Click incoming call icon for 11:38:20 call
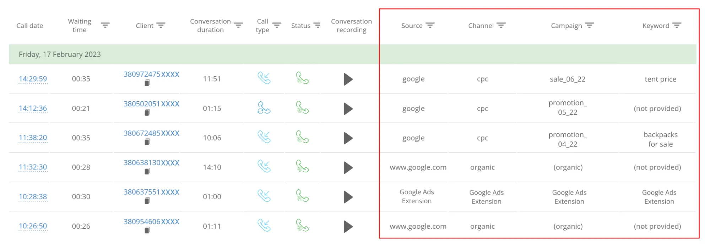This screenshot has height=244, width=710. 264,137
